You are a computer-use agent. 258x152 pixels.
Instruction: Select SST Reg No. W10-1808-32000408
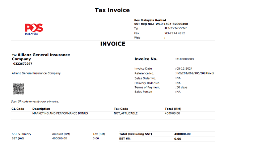pos(161,24)
